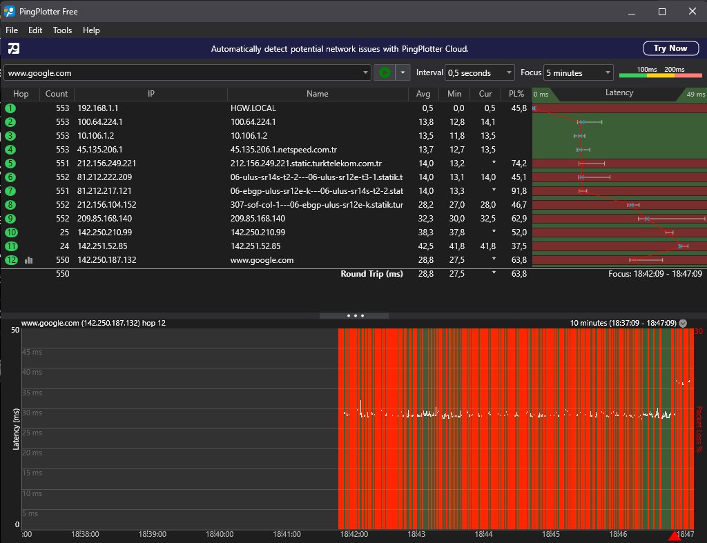This screenshot has width=707, height=543.
Task: Click the IP column header
Action: pos(151,94)
